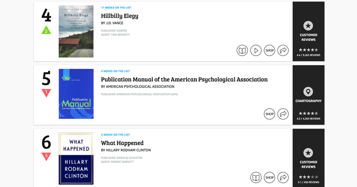The image size is (357, 187).
Task: Share Hillbilly Elegy with the arrow icon
Action: [x=283, y=50]
